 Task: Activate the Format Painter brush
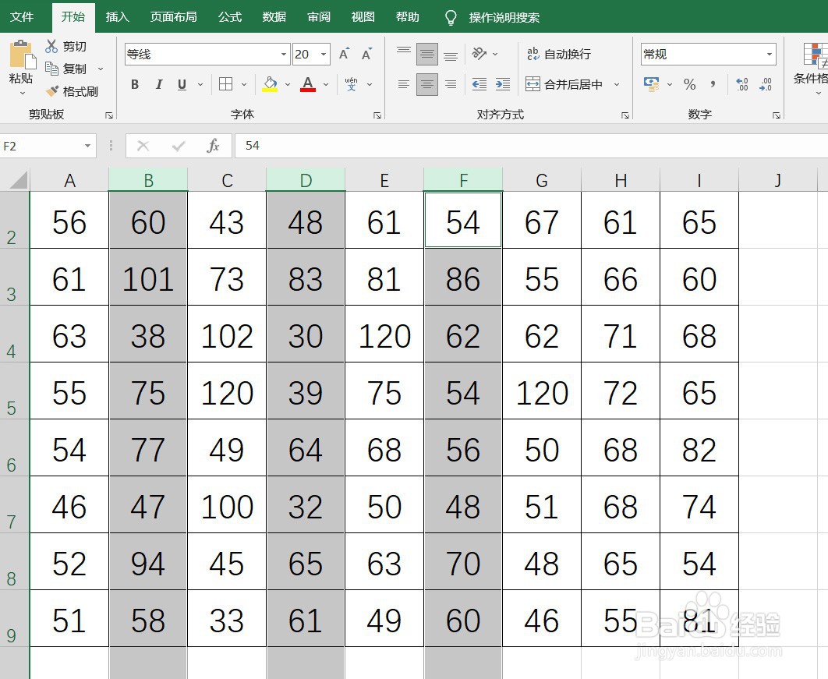coord(51,91)
